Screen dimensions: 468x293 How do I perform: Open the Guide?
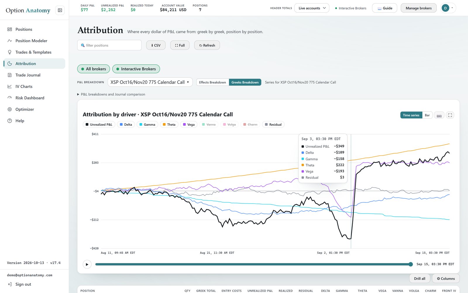coord(385,8)
